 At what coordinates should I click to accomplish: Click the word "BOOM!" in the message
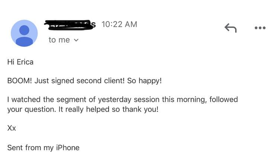(20, 81)
